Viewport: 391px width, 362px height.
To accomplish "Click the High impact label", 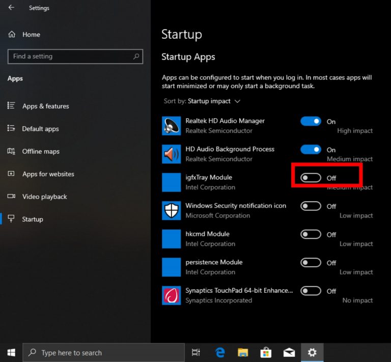I will (x=355, y=131).
